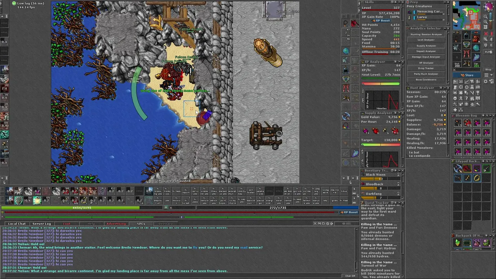Minimize the Hunt Analyser panel
The height and width of the screenshot is (279, 496).
(x=445, y=88)
